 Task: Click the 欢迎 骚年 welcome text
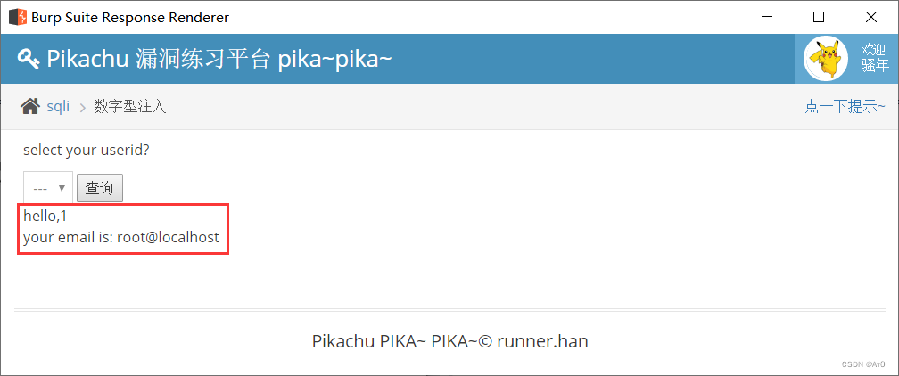(x=874, y=59)
